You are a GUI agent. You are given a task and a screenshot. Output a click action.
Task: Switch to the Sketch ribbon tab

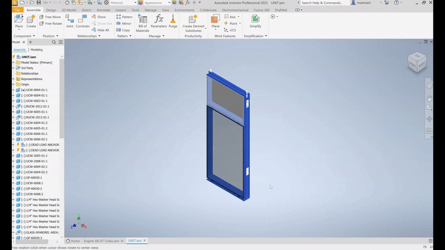[87, 10]
